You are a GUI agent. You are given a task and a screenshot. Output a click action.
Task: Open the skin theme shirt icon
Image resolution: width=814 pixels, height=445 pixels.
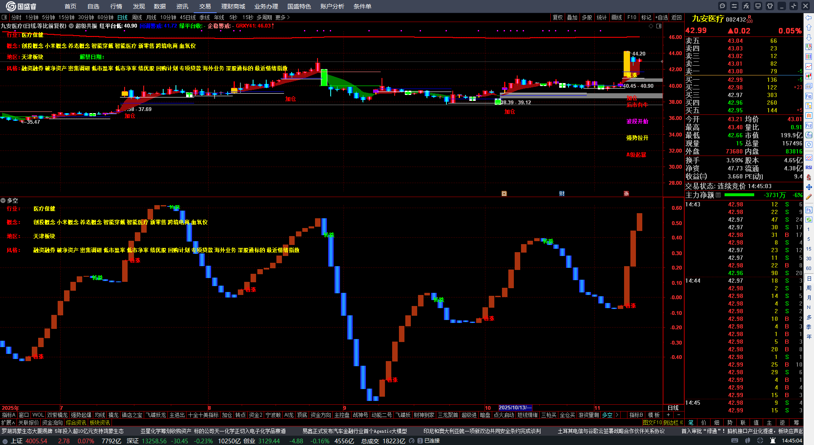[x=770, y=6]
